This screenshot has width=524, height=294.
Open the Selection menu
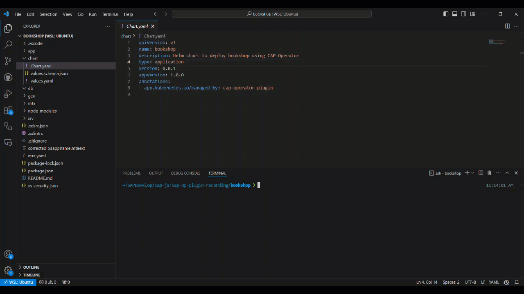tap(48, 14)
